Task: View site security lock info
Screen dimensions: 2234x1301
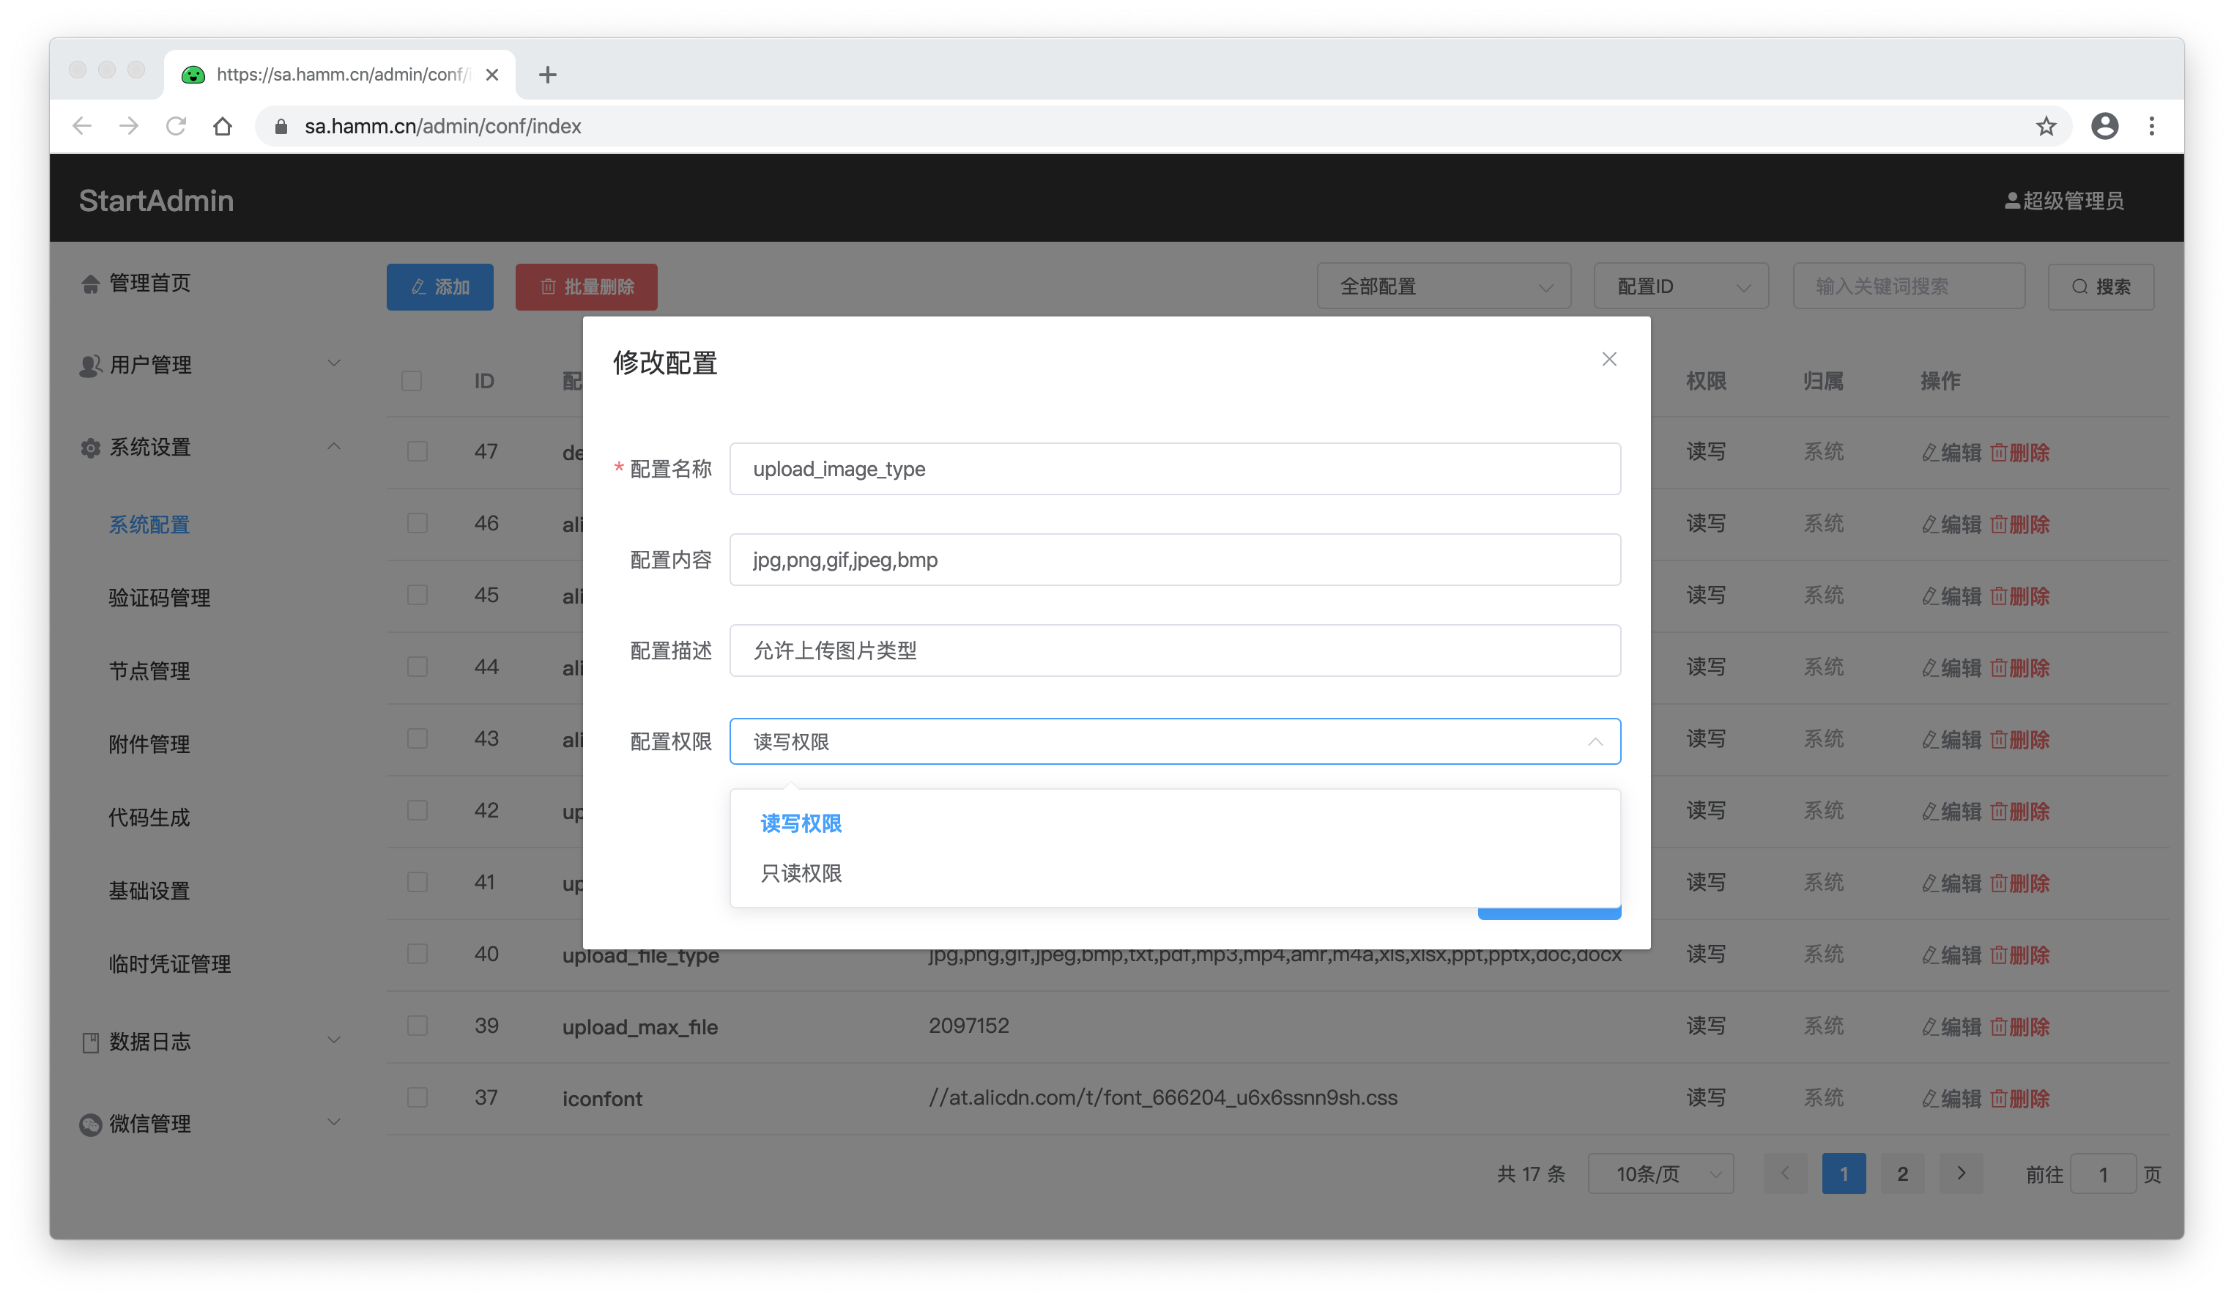Action: coord(281,126)
